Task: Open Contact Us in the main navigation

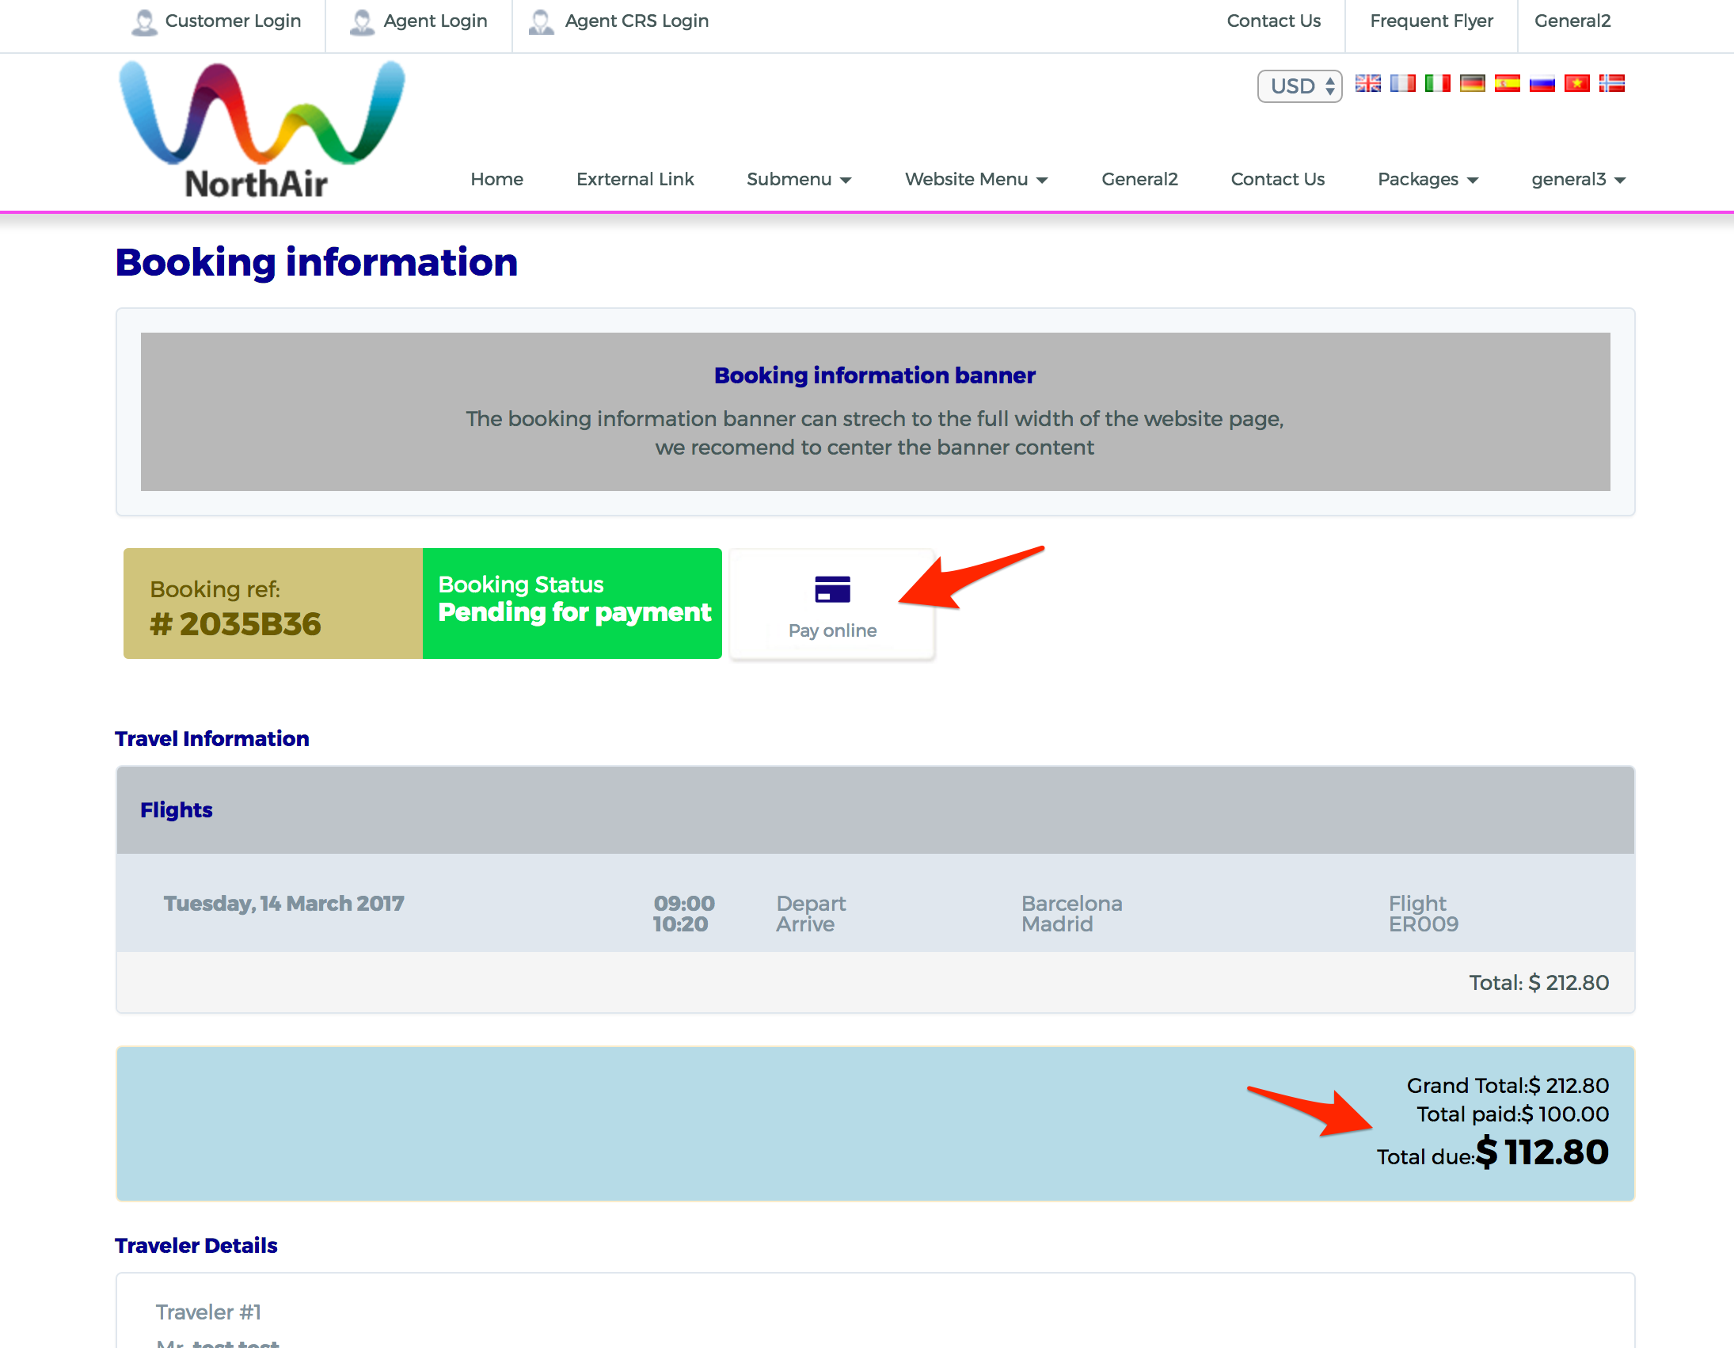Action: coord(1277,180)
